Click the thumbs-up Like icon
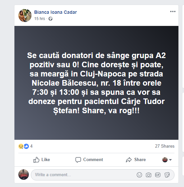Viewport: 184px width, 187px height. click(36, 160)
